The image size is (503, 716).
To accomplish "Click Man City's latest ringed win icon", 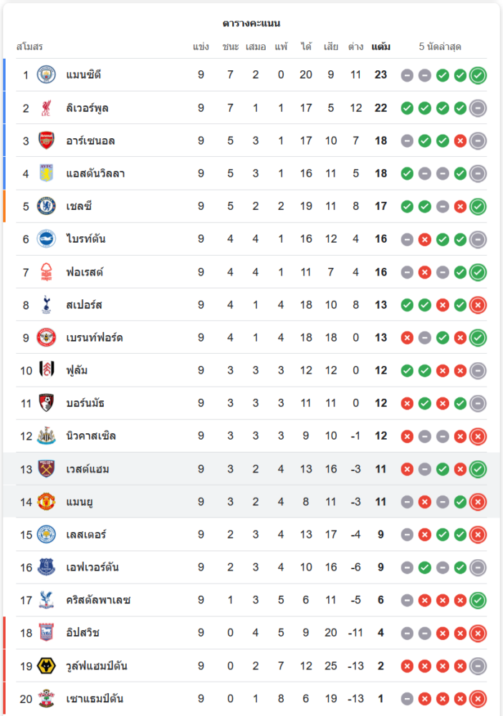I will (x=478, y=75).
